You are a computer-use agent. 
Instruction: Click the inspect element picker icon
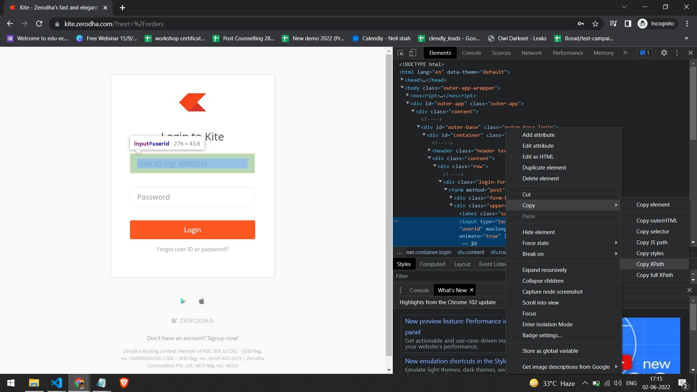pos(400,53)
